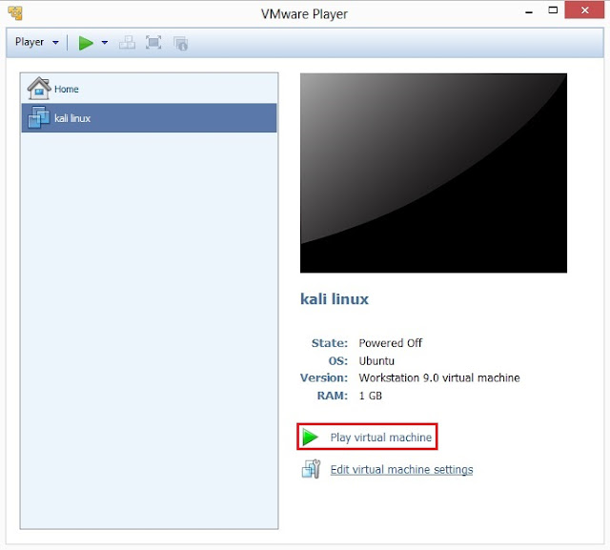The width and height of the screenshot is (610, 550).
Task: Click 'Workstation 9.0 virtual machine' version text
Action: pos(439,378)
